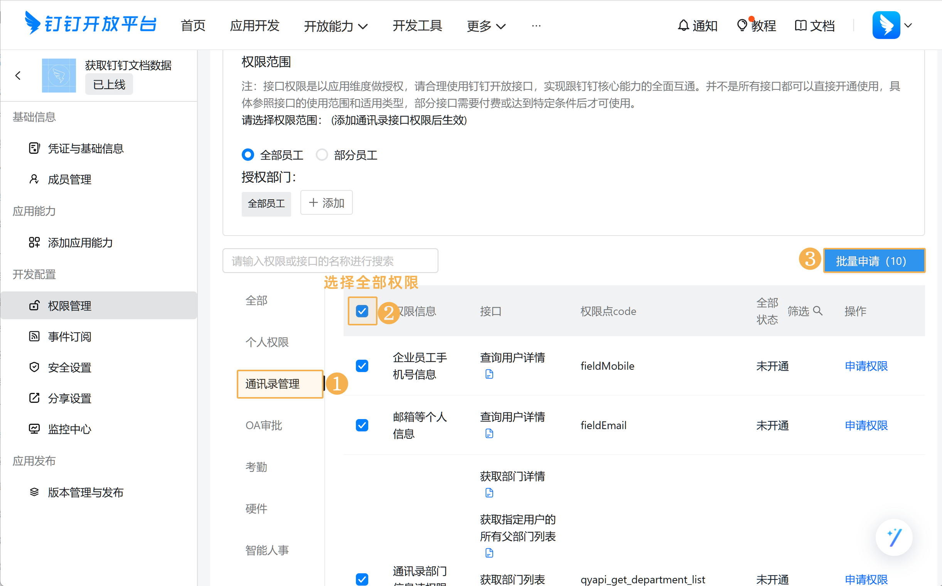Click the floating magic wand assistant icon

(893, 537)
